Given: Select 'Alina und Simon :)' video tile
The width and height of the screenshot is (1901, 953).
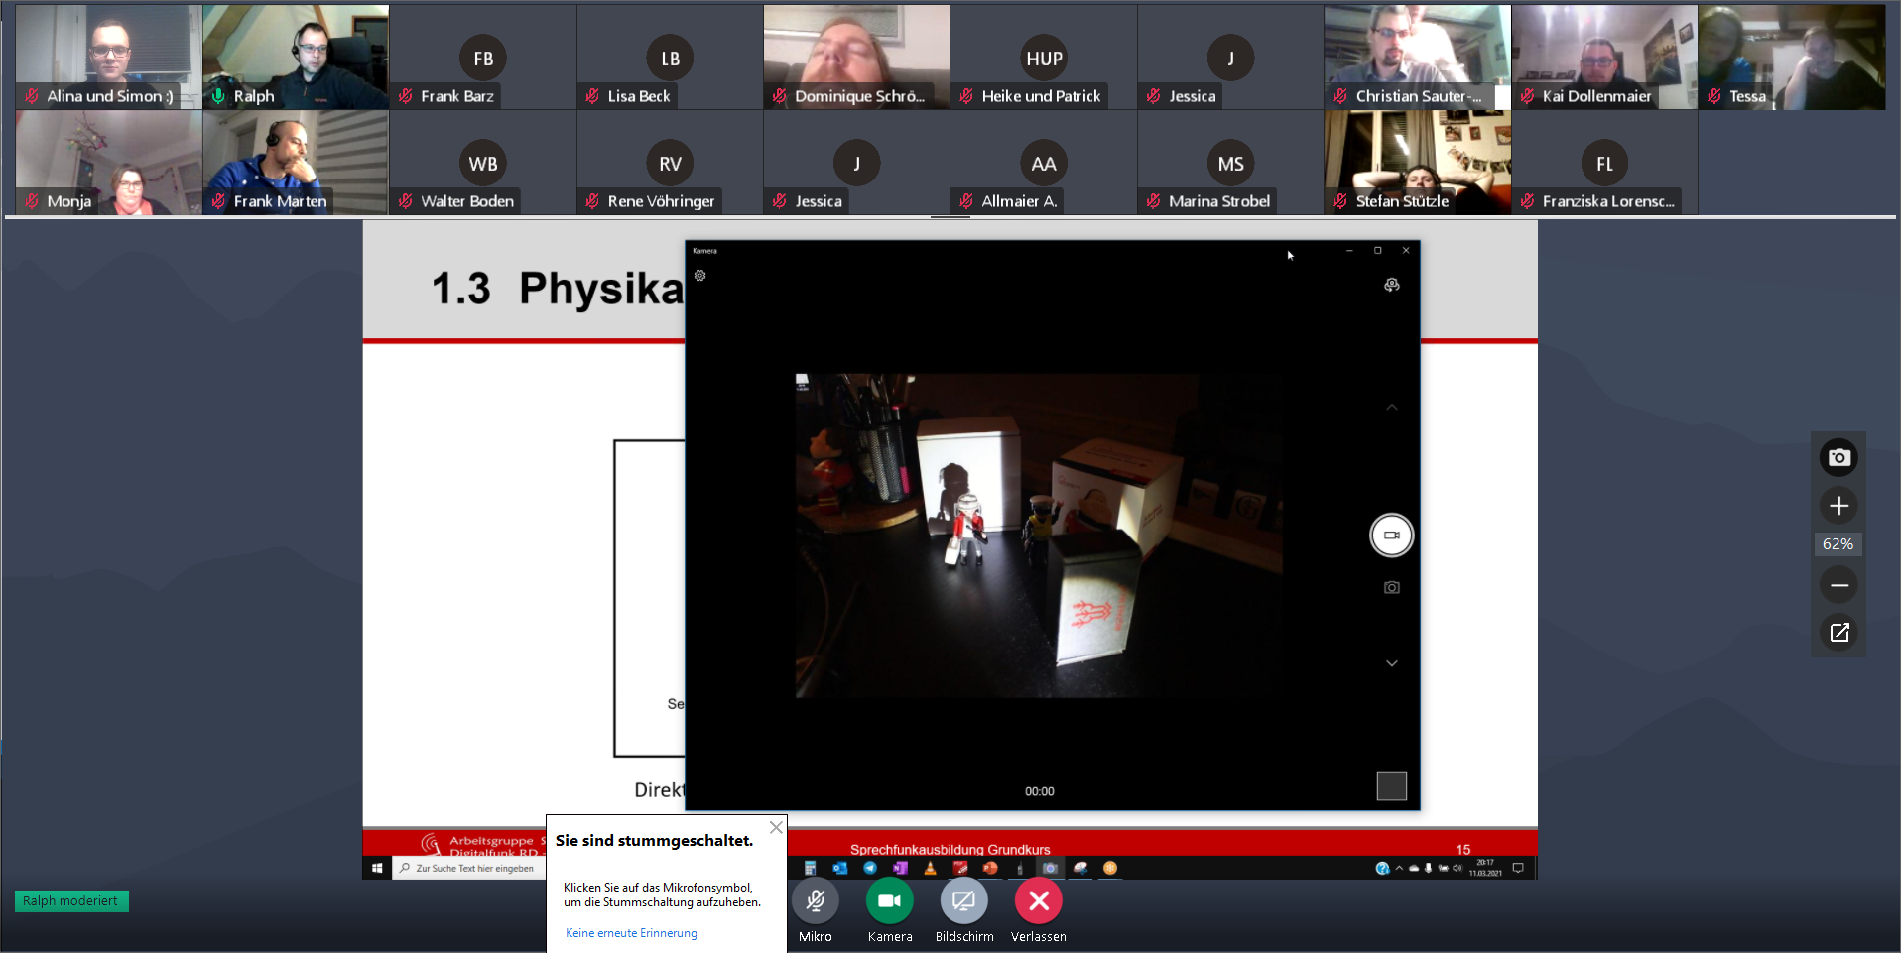Looking at the screenshot, I should (x=109, y=57).
